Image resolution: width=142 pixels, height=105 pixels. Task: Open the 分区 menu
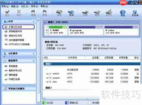pyautogui.click(x=25, y=6)
